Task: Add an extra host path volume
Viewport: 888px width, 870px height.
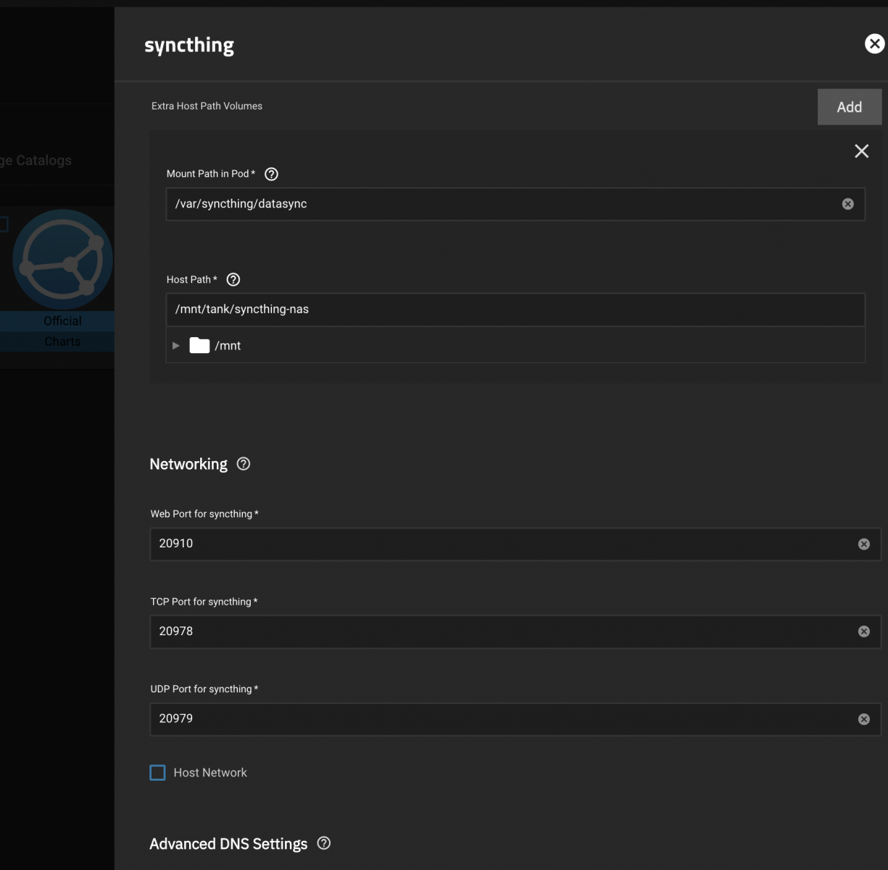Action: 849,107
